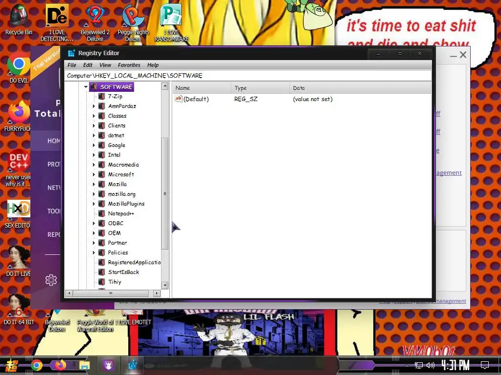The image size is (501, 375).
Task: Click the Type column header
Action: [x=260, y=88]
